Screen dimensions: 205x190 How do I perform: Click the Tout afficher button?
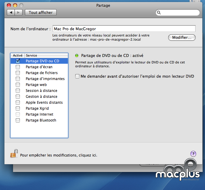[41, 12]
